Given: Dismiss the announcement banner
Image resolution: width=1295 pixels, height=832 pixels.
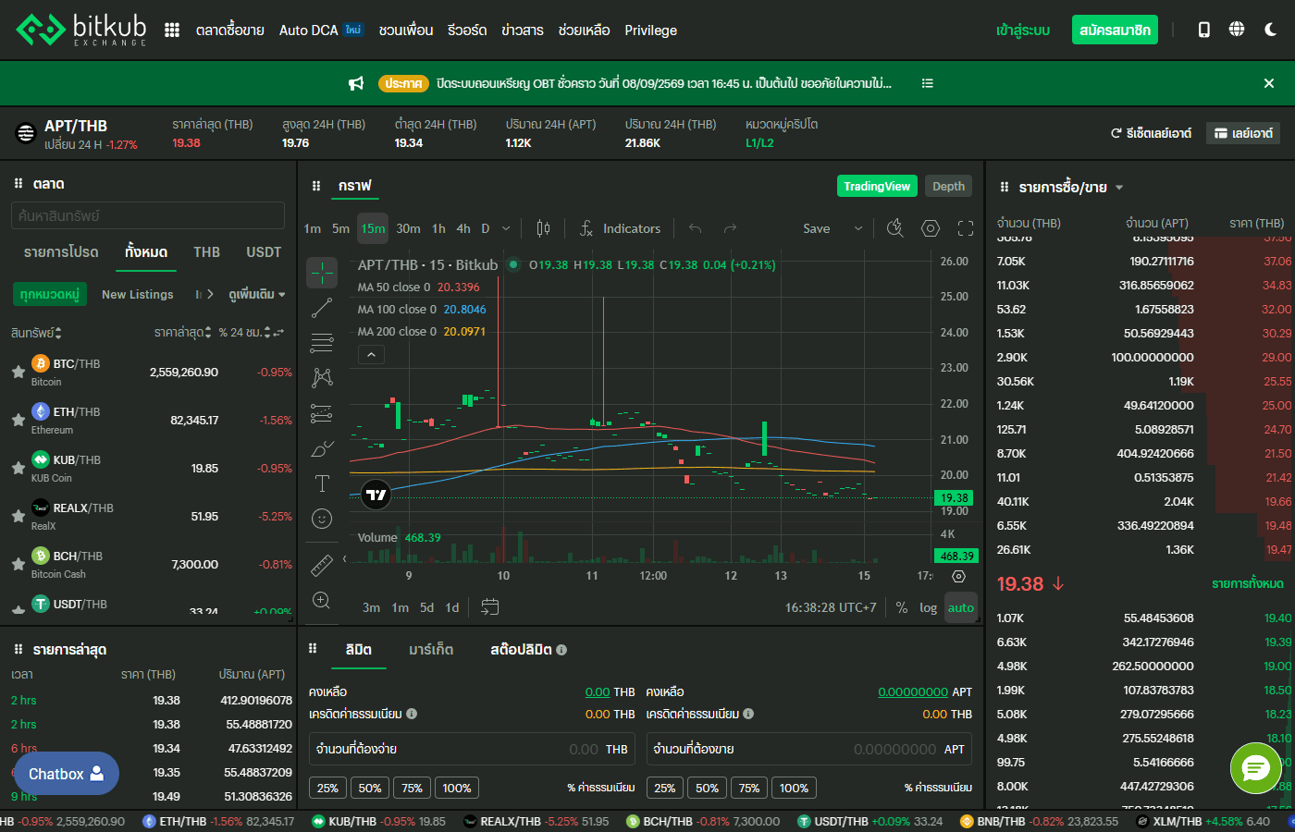Looking at the screenshot, I should point(1269,83).
